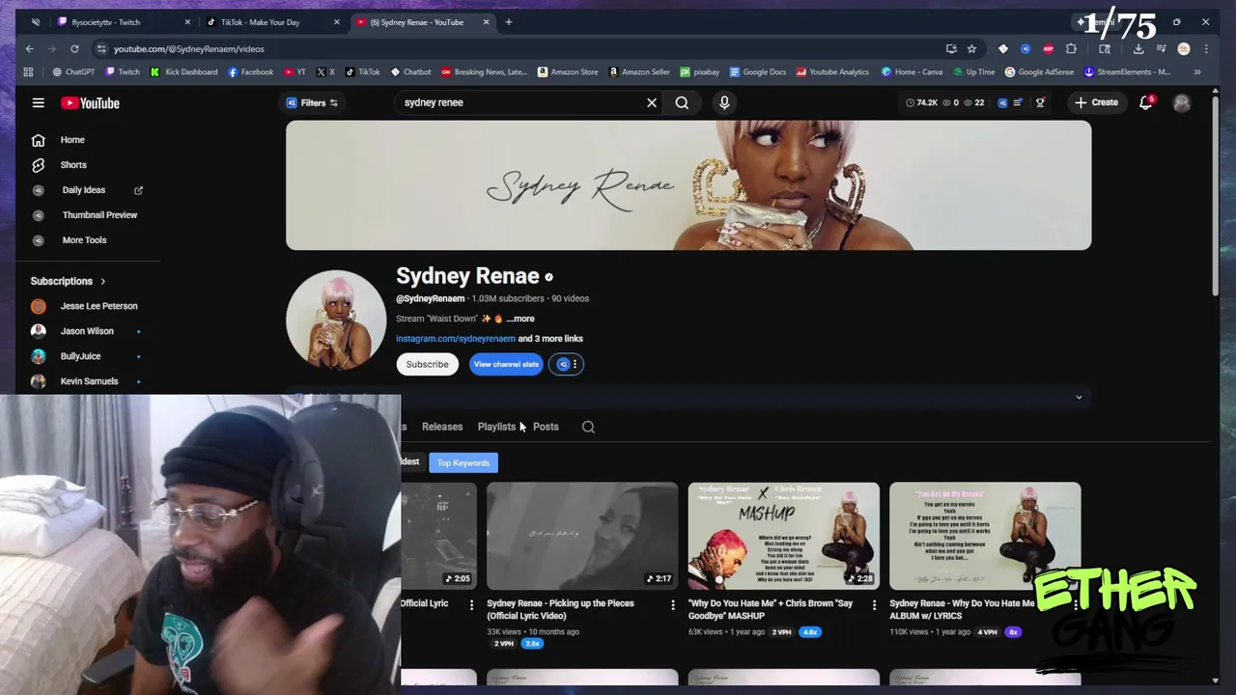Close the Sydney Renae YouTube tab
Image resolution: width=1236 pixels, height=695 pixels.
click(486, 21)
